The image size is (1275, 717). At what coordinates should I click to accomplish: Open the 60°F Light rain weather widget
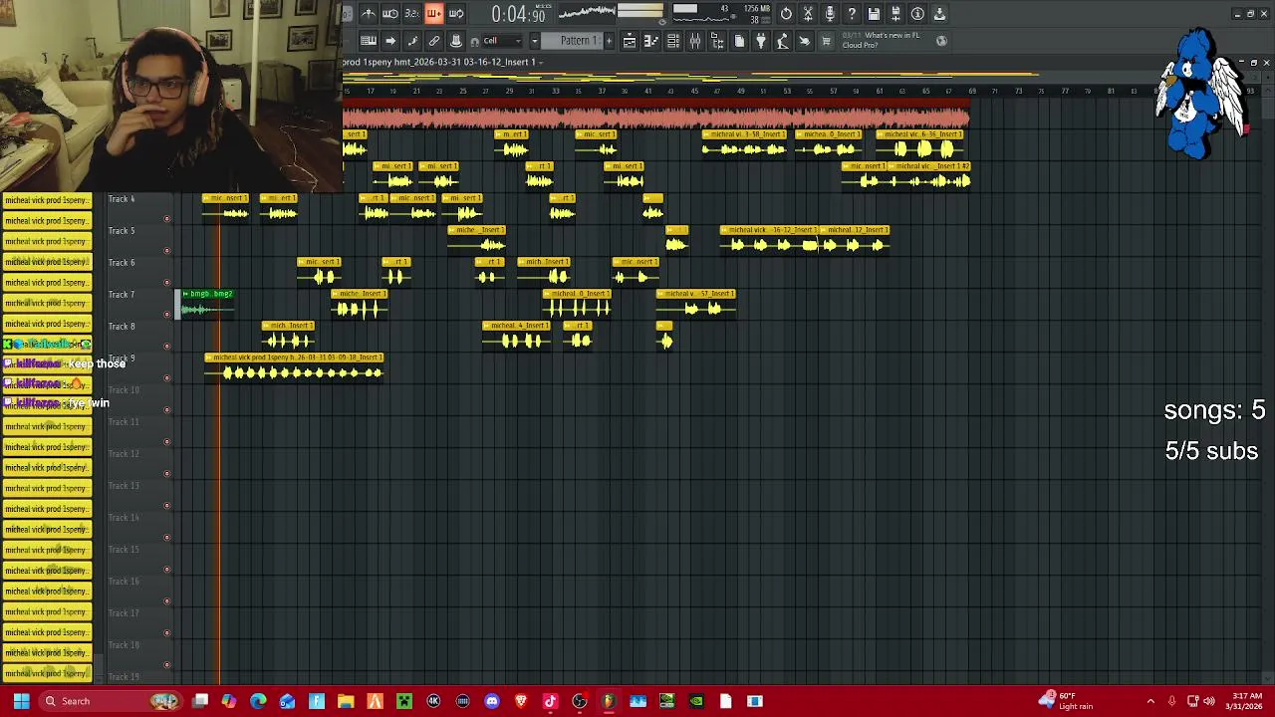click(x=1066, y=701)
